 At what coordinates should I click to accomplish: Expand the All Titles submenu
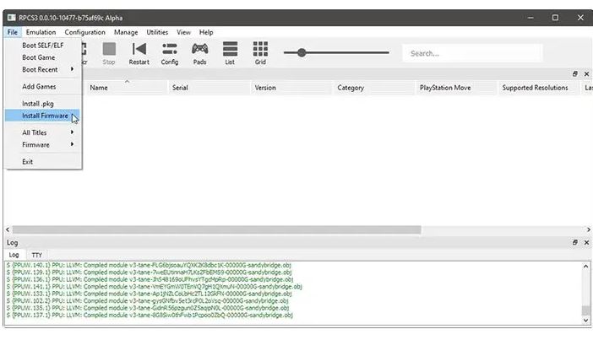click(43, 132)
